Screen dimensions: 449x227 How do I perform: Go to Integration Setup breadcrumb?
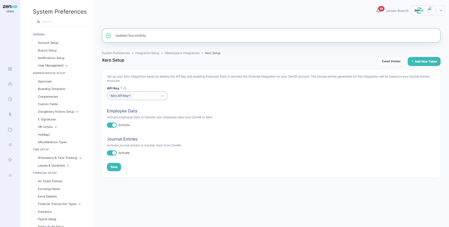tap(147, 53)
